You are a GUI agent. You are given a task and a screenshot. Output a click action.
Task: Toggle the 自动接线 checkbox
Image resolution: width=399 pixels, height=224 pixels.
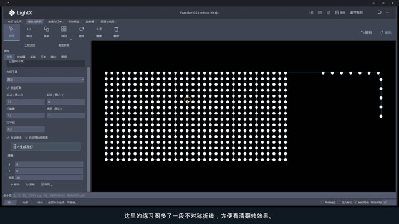click(8, 138)
